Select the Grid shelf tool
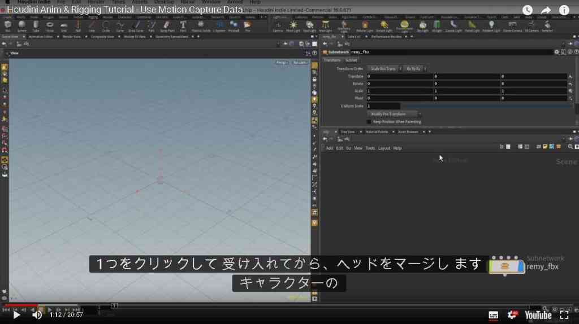This screenshot has height=324, width=579. (x=64, y=26)
